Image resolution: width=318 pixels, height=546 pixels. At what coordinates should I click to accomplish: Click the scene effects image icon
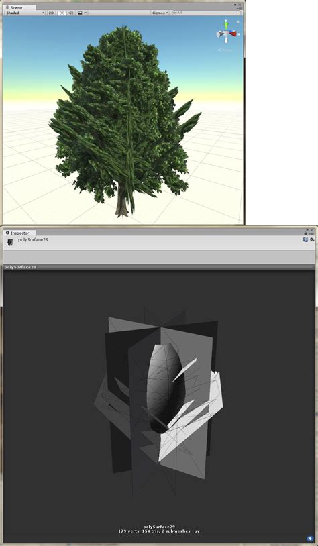pos(80,13)
